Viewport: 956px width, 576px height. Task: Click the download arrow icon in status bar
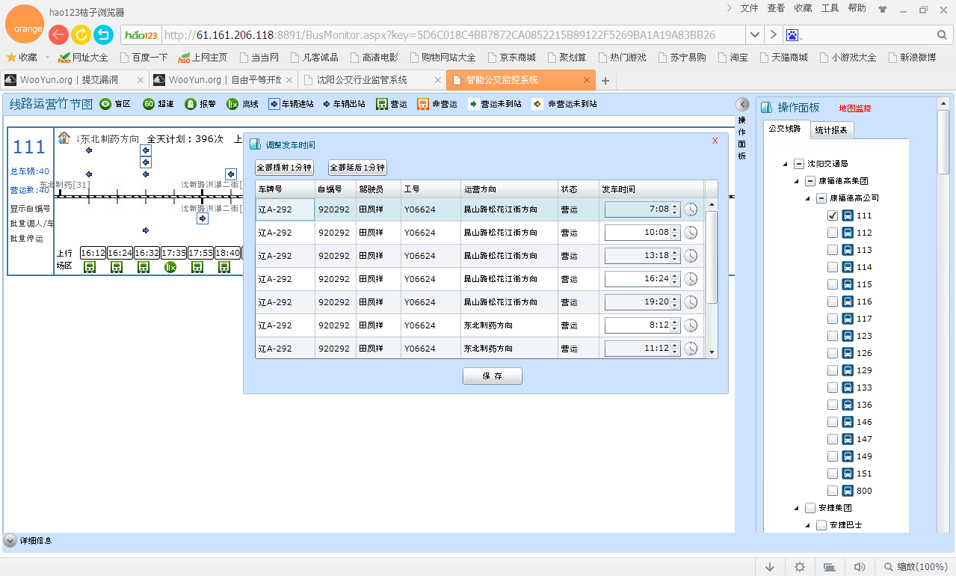(770, 567)
